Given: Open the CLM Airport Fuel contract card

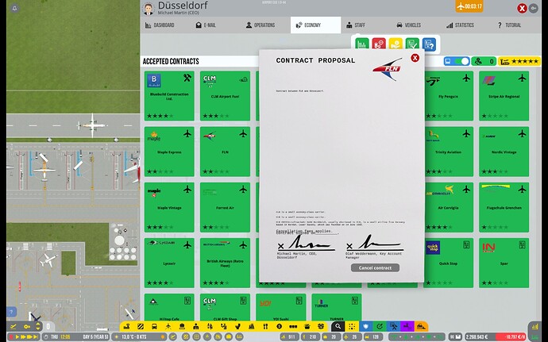Looking at the screenshot, I should pos(225,96).
